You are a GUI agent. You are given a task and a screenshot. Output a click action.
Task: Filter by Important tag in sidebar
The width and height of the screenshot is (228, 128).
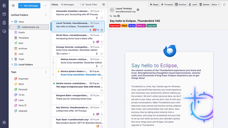21,79
